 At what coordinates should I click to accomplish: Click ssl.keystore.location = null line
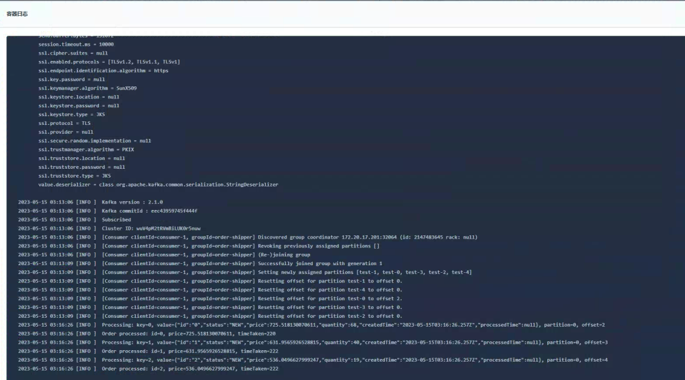pos(79,97)
